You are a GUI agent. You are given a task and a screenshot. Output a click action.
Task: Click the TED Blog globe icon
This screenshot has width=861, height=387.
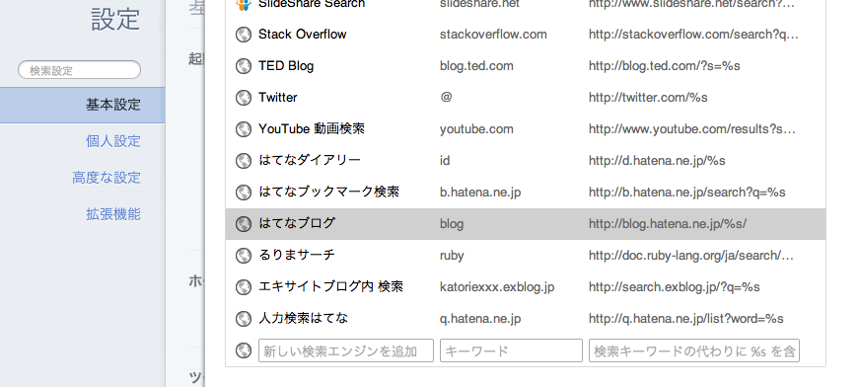pos(244,66)
